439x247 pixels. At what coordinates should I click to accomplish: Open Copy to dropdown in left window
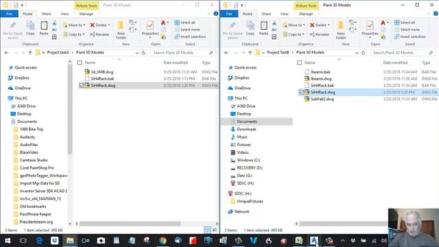(73, 34)
